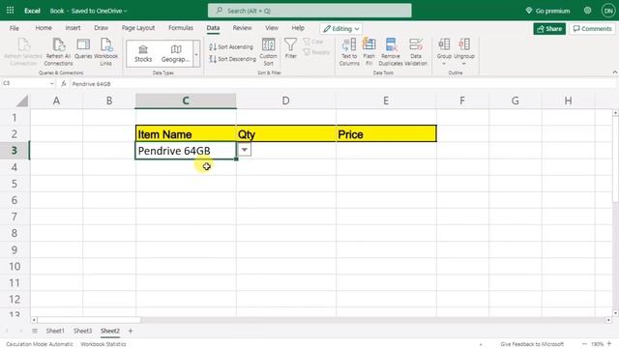Open the Editing mode dropdown
Viewport: 619px width, 348px height.
341,28
